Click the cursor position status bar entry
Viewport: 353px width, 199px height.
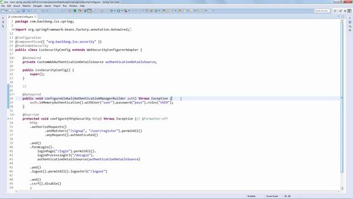[x=287, y=196]
